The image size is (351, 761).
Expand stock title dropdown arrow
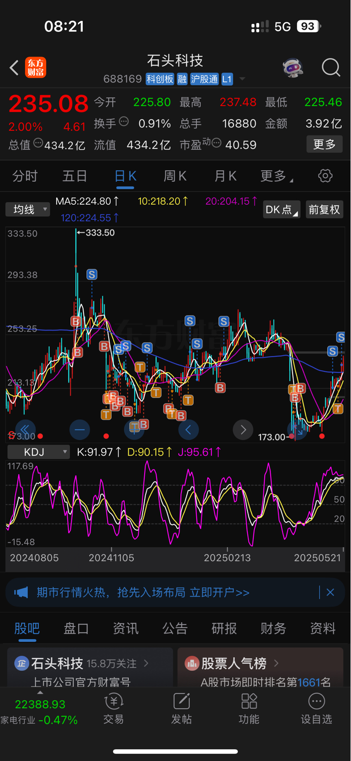pyautogui.click(x=242, y=79)
